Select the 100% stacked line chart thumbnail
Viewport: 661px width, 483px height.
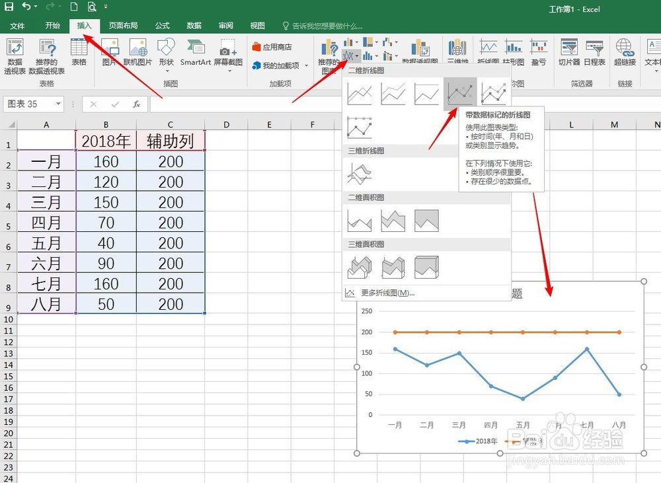click(x=426, y=94)
